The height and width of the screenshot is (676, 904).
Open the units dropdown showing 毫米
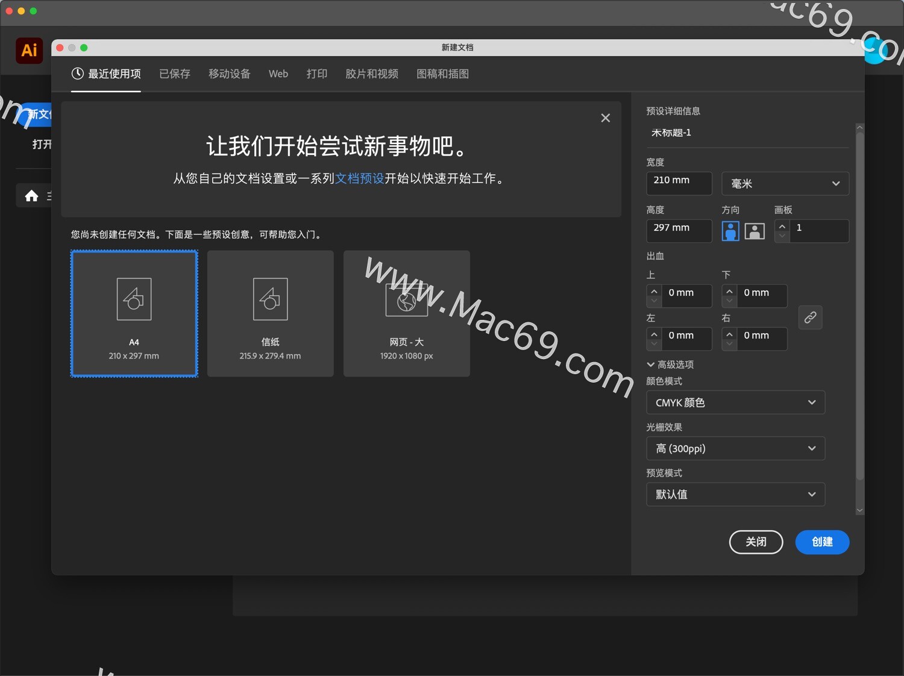tap(785, 183)
